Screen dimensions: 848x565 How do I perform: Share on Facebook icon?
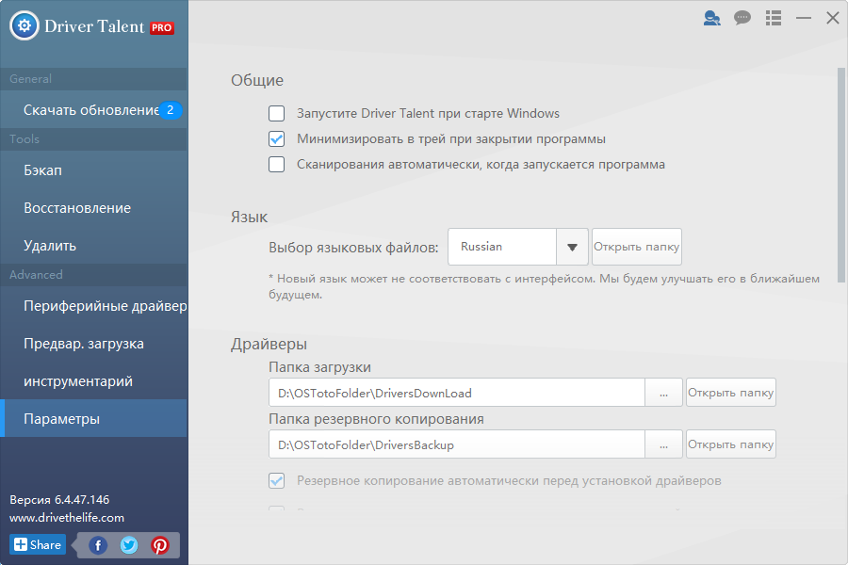pyautogui.click(x=98, y=545)
